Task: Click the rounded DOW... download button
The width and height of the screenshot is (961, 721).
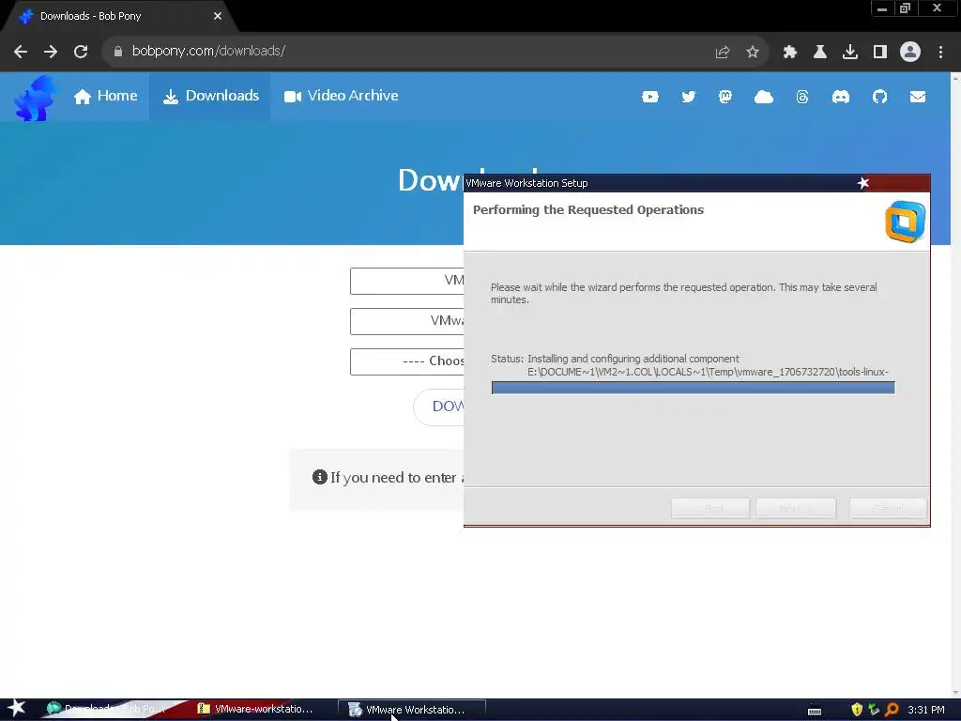Action: (x=439, y=407)
